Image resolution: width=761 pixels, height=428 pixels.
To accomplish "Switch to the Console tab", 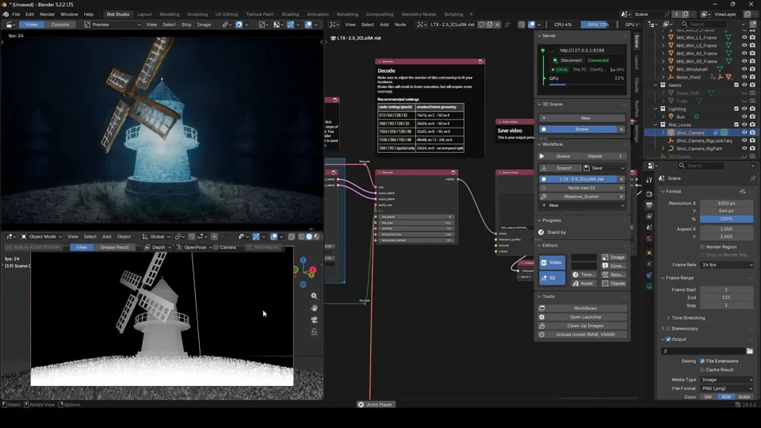I will tap(60, 25).
